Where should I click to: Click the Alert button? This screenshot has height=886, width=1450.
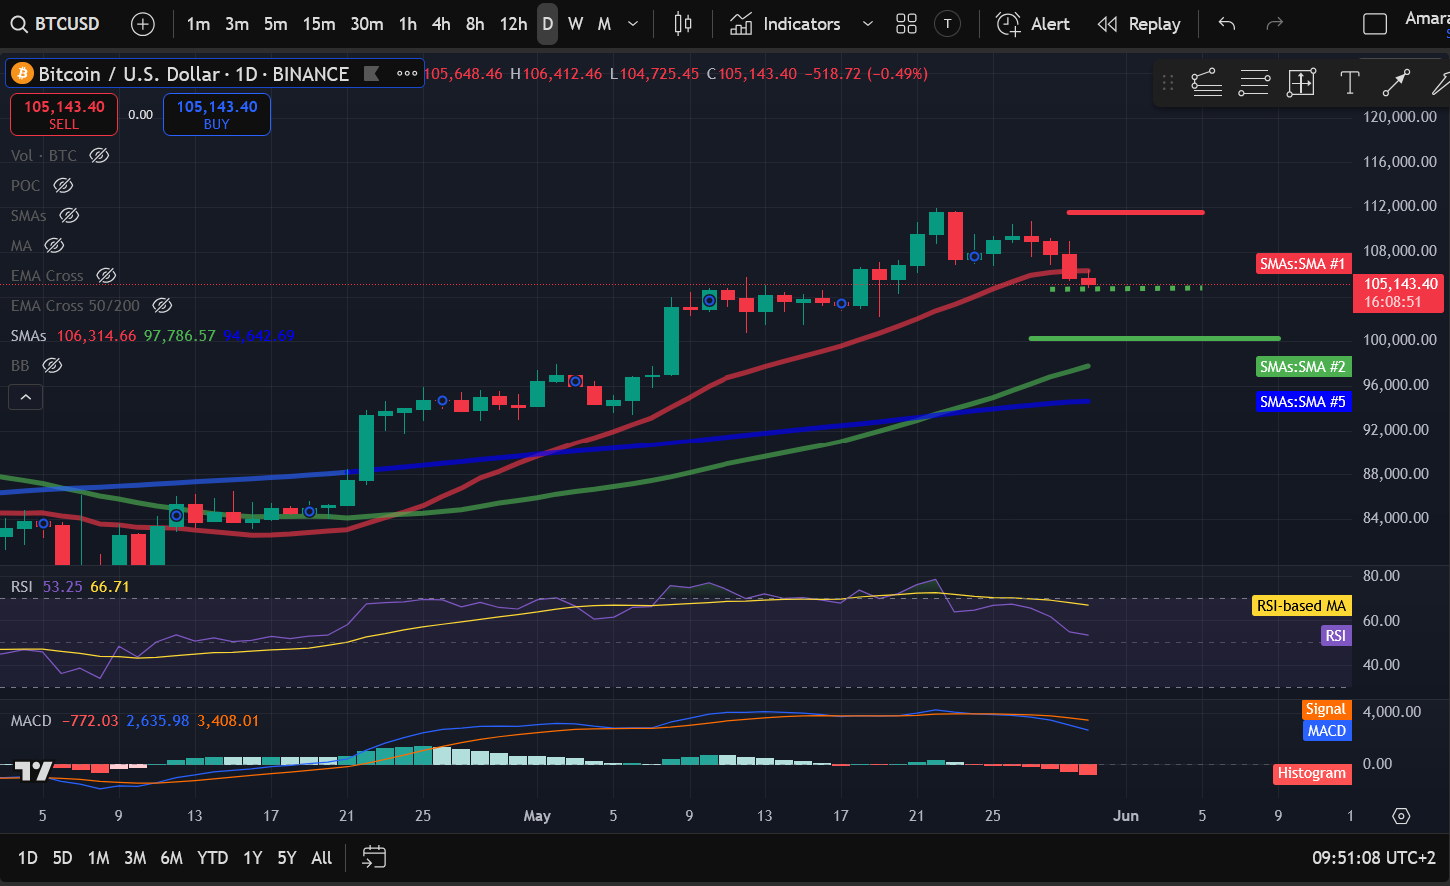point(1033,24)
